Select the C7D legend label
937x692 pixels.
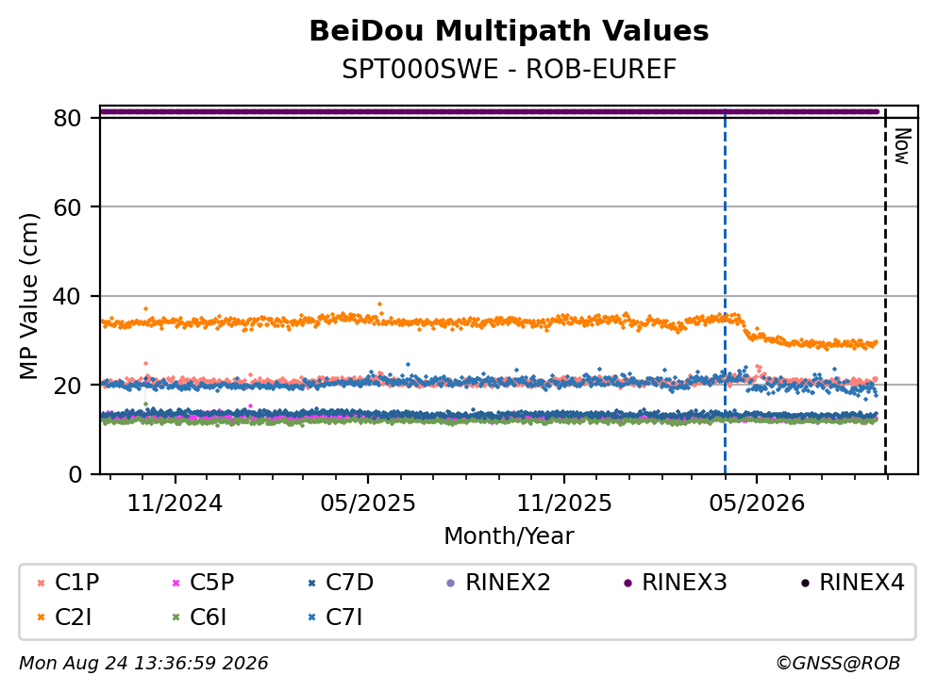pos(349,582)
